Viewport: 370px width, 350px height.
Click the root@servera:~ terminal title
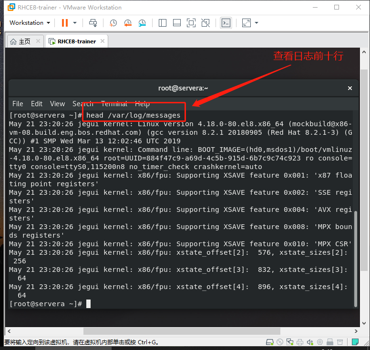pyautogui.click(x=183, y=88)
